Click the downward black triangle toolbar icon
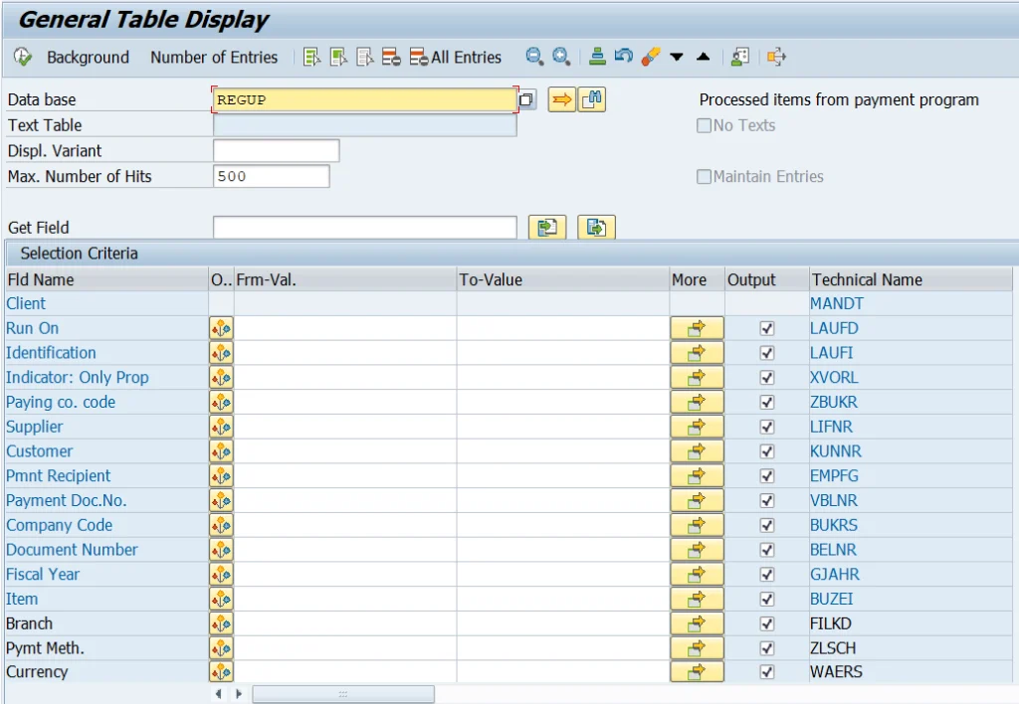 [677, 57]
